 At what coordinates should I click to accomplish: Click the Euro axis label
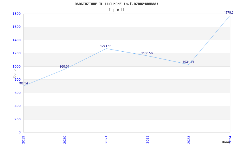click(14, 74)
